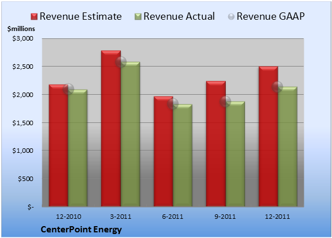Select the green actual bar for 3-2011

(130, 134)
